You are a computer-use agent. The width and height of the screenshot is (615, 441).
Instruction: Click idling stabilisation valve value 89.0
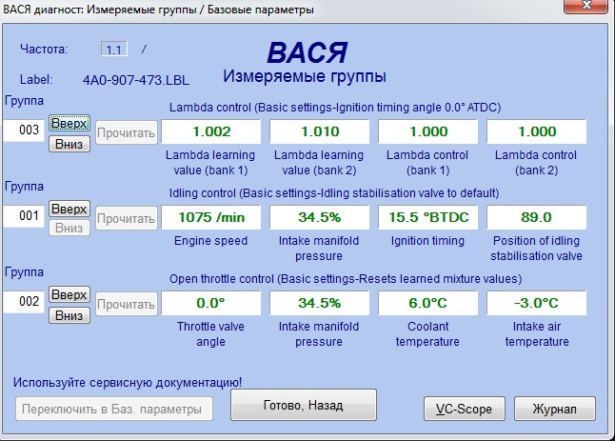point(537,217)
